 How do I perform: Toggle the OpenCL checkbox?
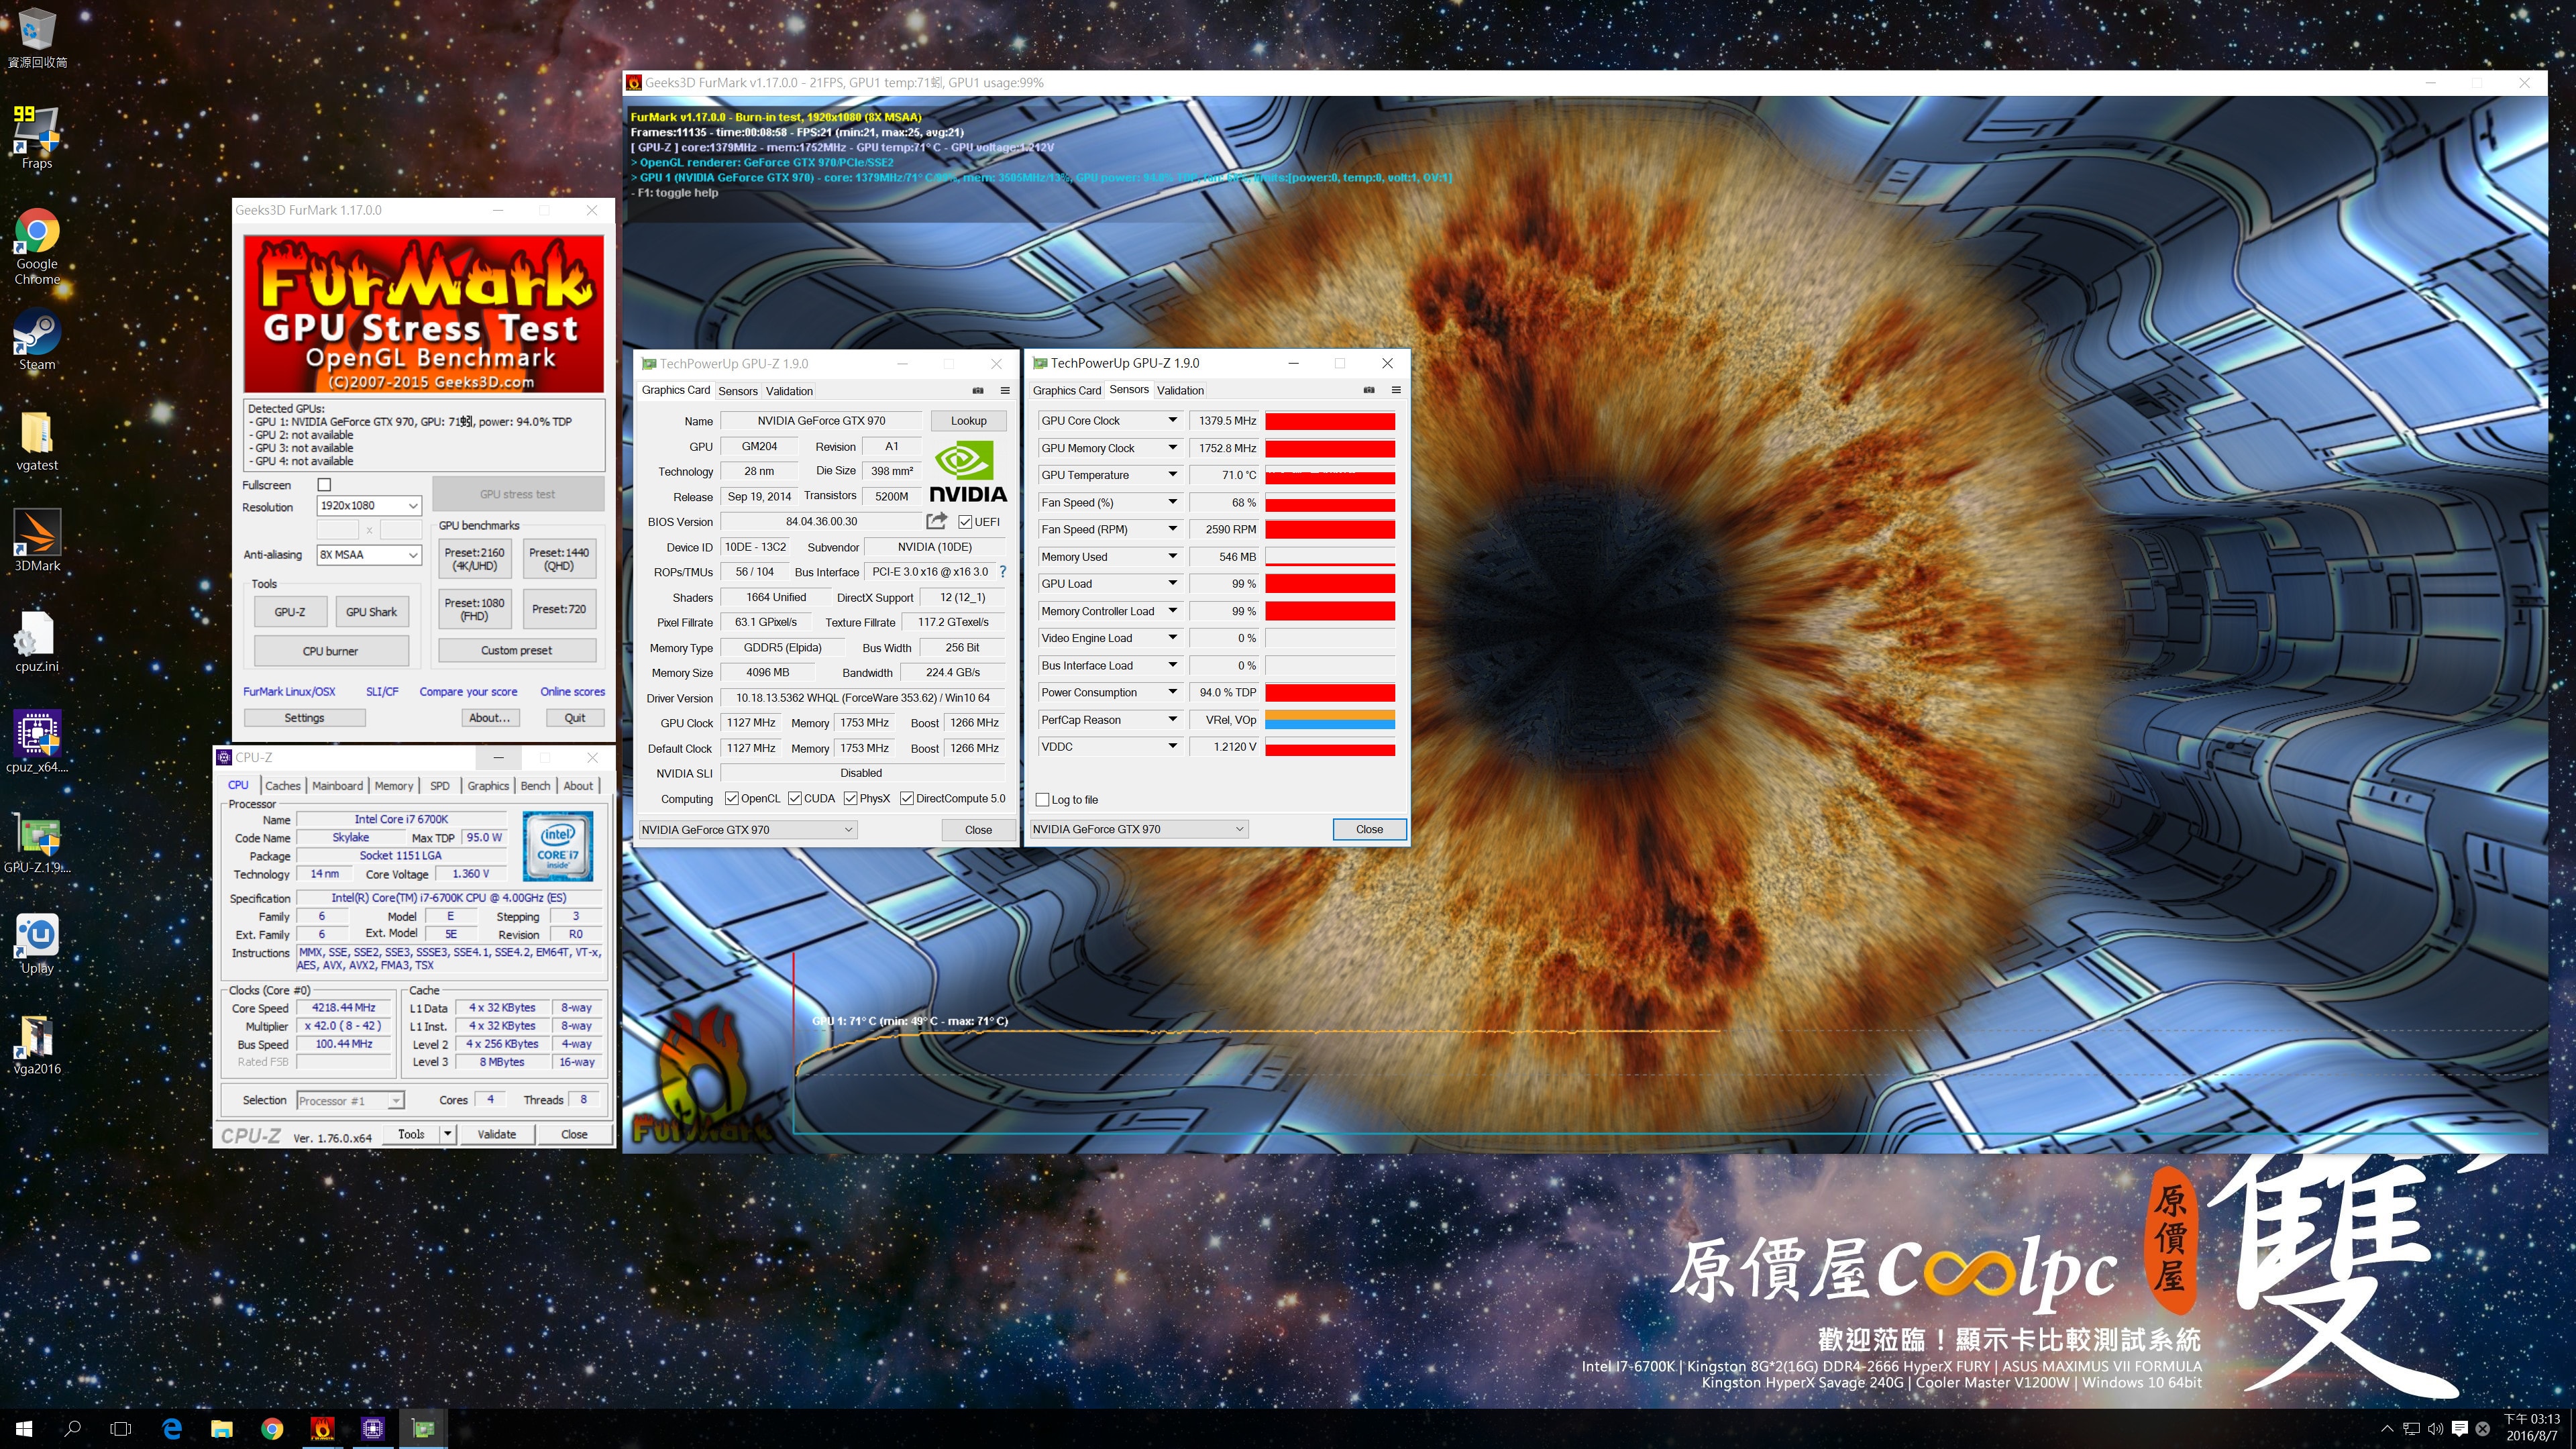click(x=731, y=798)
